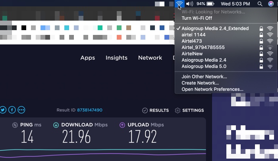Image resolution: width=278 pixels, height=161 pixels.
Task: Click the ping icon beside PING ms
Action: click(x=15, y=125)
